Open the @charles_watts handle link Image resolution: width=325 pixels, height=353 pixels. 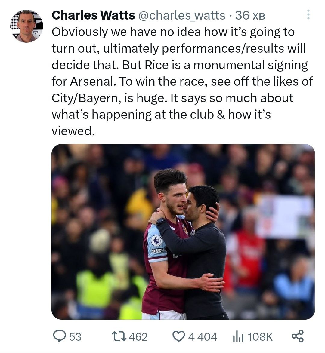click(x=181, y=15)
